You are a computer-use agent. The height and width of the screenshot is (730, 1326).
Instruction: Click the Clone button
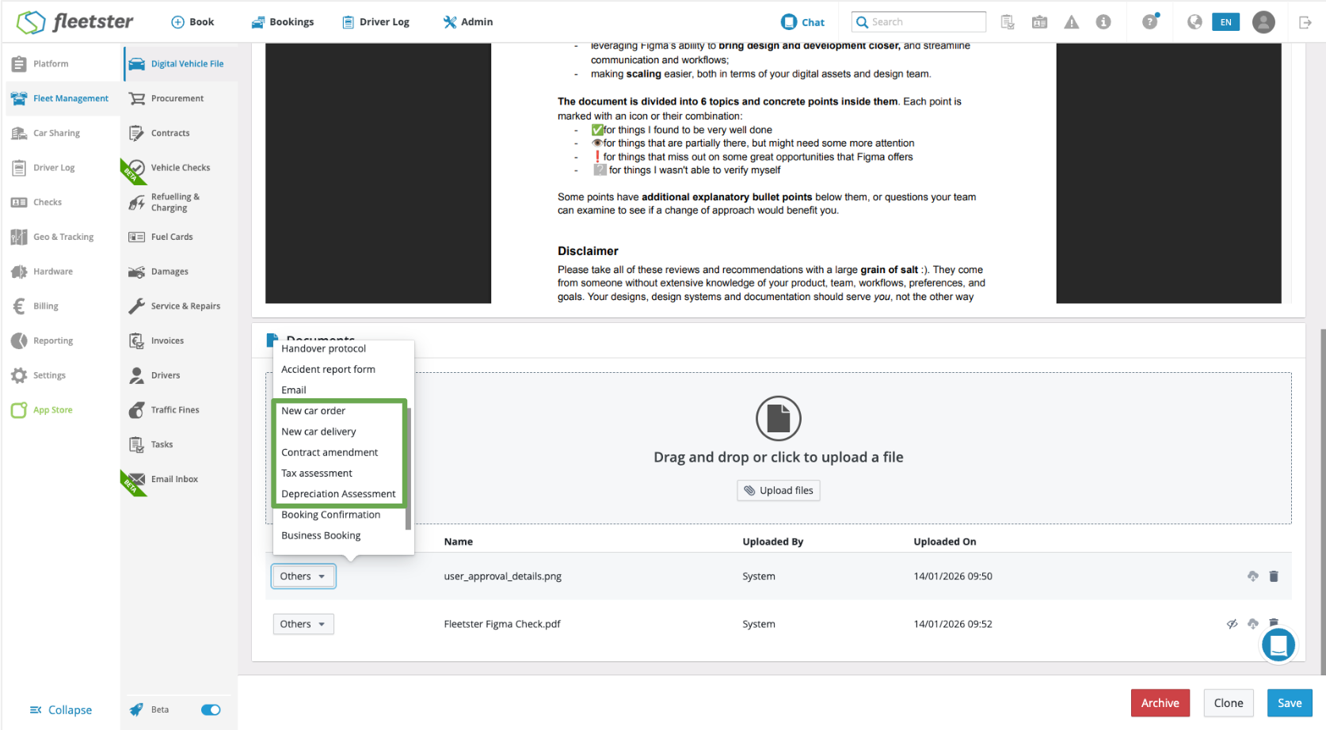1229,703
